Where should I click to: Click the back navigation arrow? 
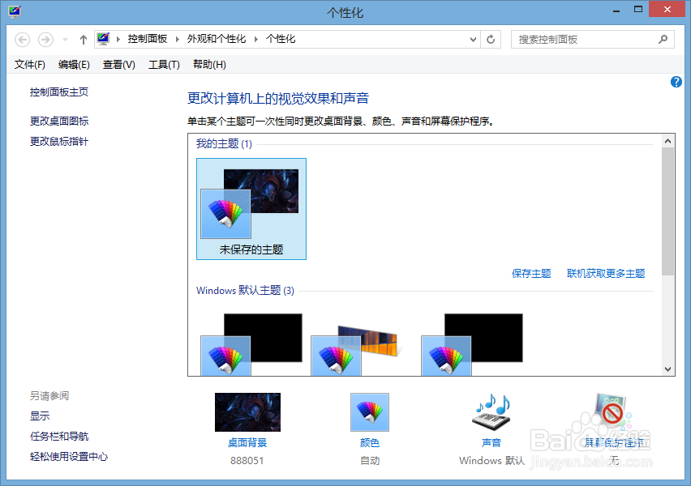(x=22, y=39)
